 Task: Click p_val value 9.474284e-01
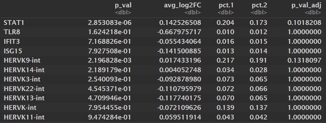pyautogui.click(x=110, y=117)
